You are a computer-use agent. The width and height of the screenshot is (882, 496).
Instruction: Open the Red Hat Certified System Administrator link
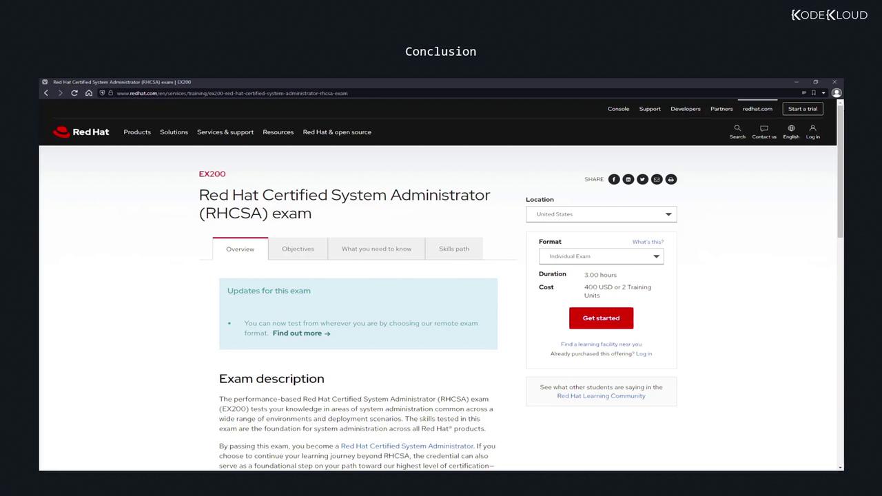407,446
